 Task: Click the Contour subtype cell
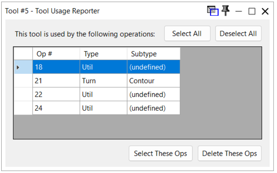click(154, 81)
